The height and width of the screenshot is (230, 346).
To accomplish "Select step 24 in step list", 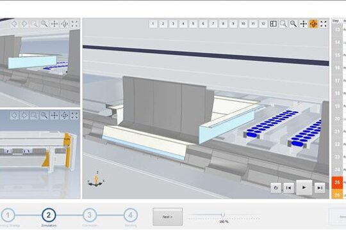I will (338, 170).
